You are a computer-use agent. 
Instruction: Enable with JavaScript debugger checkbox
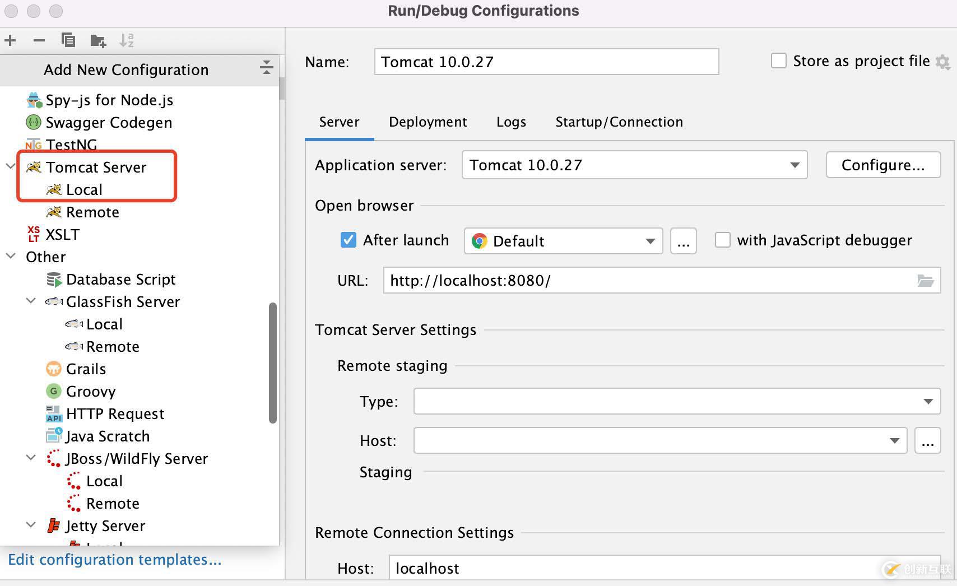click(723, 240)
